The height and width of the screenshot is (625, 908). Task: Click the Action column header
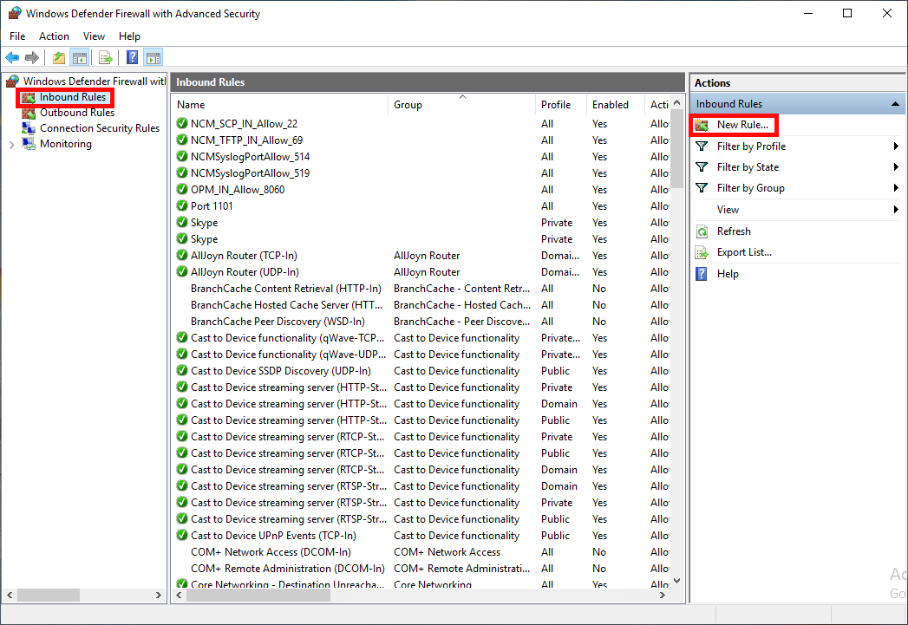click(658, 105)
